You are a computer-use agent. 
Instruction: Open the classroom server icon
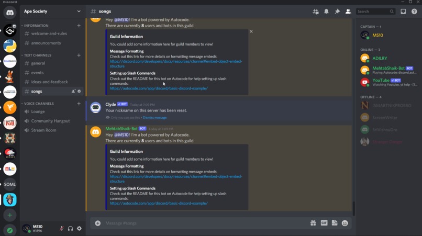point(10,92)
